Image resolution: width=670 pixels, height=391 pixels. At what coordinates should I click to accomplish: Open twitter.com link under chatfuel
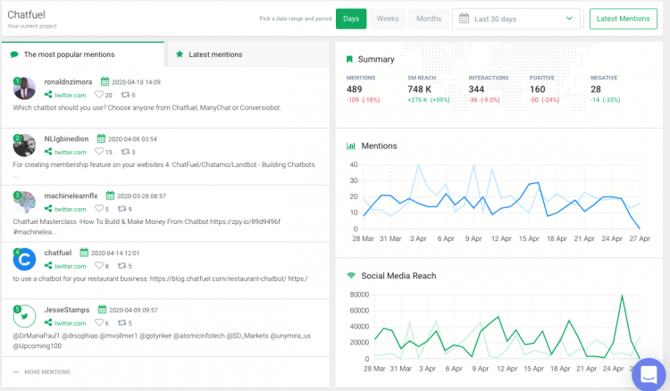click(x=70, y=266)
